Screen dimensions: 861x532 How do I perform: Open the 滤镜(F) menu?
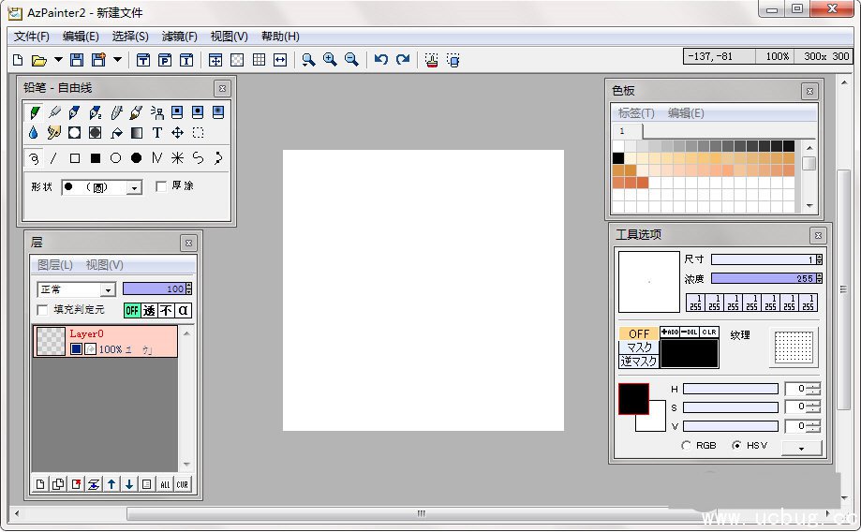179,37
